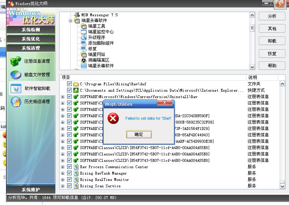Click the red error icon in Wopti dialog
This screenshot has width=289, height=205.
pyautogui.click(x=113, y=118)
